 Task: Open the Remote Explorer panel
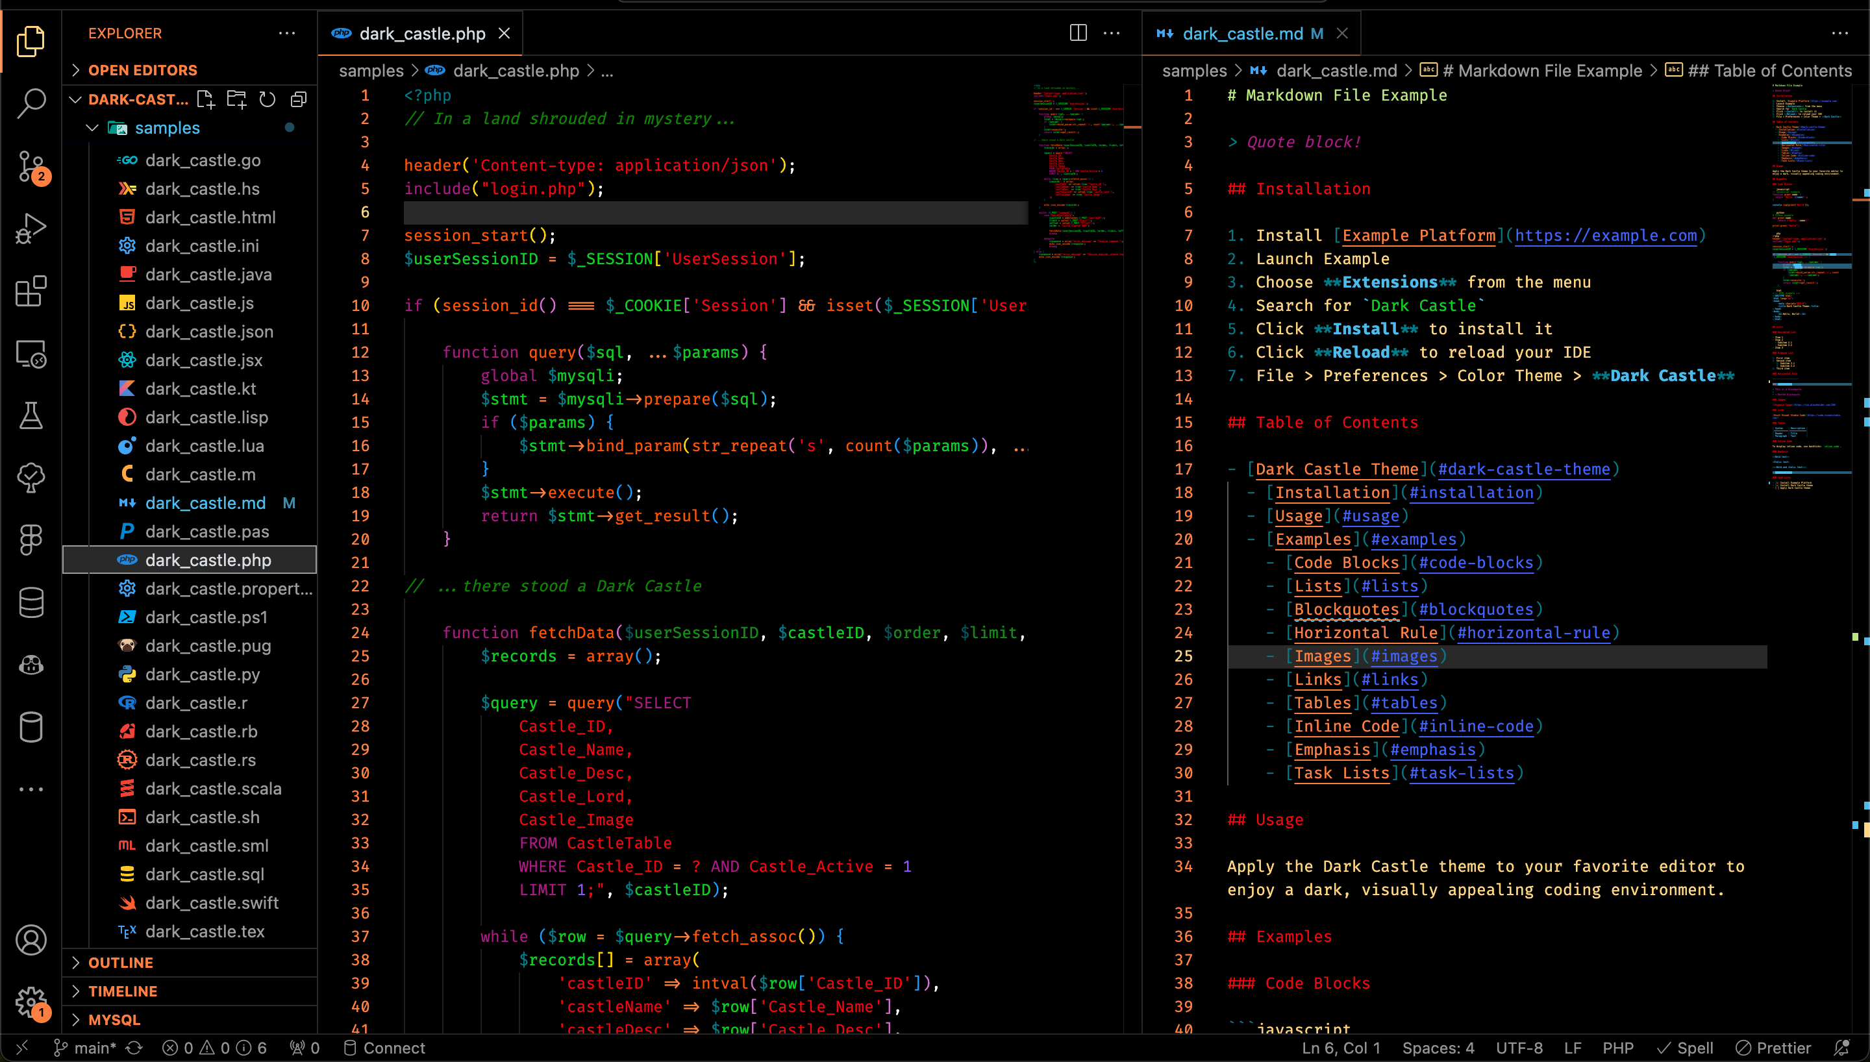tap(32, 354)
